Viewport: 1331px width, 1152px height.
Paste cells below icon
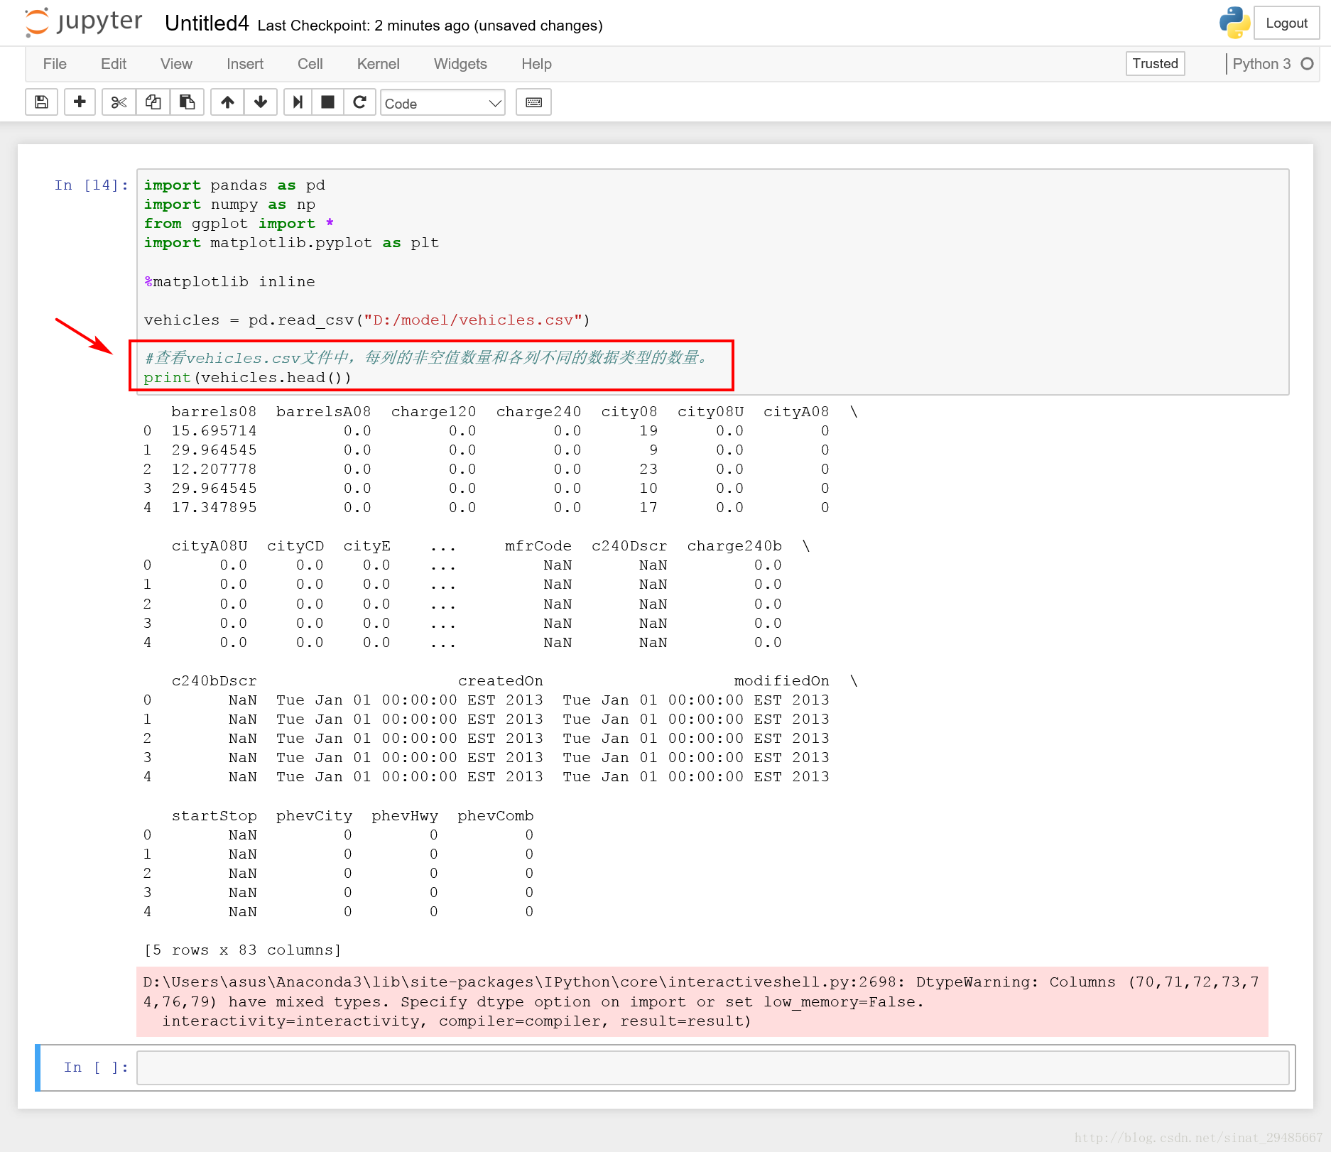(188, 102)
